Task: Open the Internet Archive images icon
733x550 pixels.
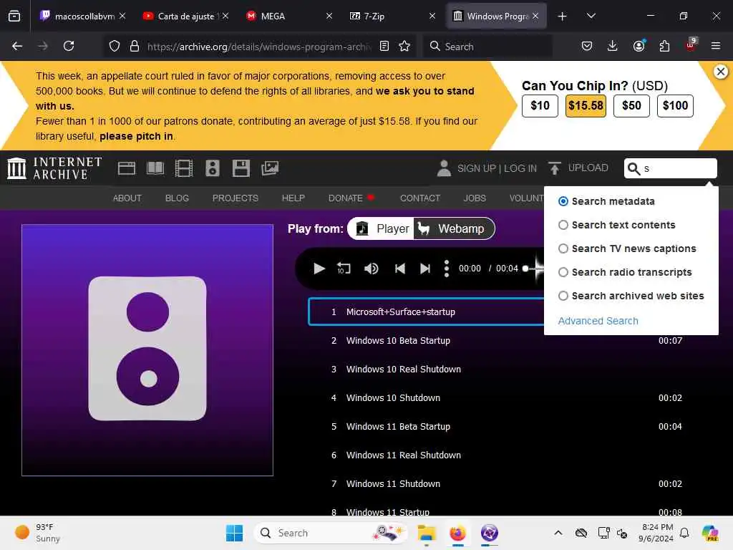Action: 270,168
